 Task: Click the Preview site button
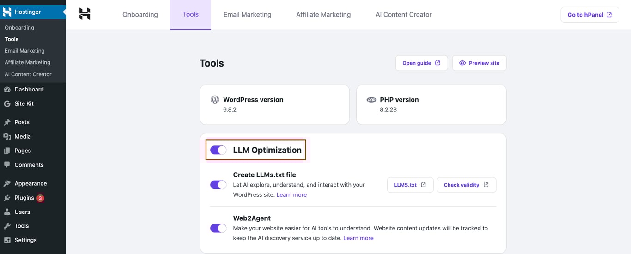pos(479,63)
